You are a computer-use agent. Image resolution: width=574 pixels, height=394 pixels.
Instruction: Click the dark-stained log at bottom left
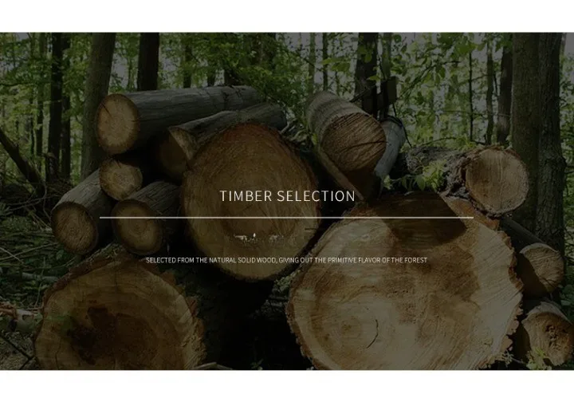[x=119, y=315]
